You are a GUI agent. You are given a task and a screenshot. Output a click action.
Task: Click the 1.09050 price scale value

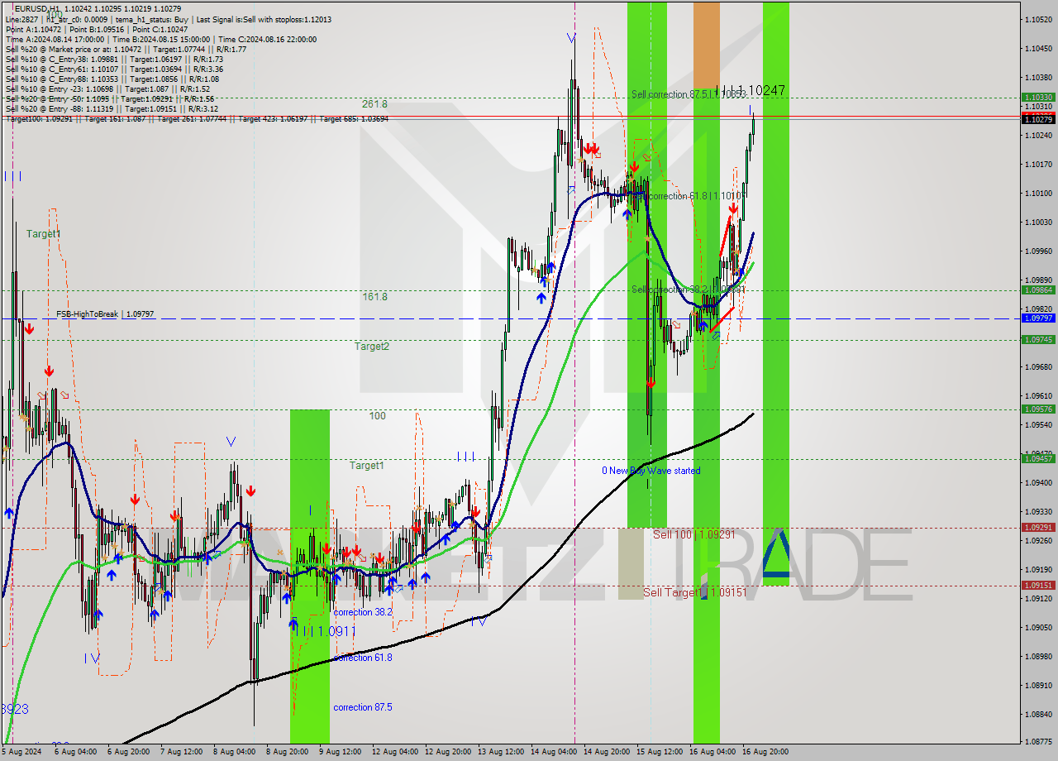[1038, 627]
